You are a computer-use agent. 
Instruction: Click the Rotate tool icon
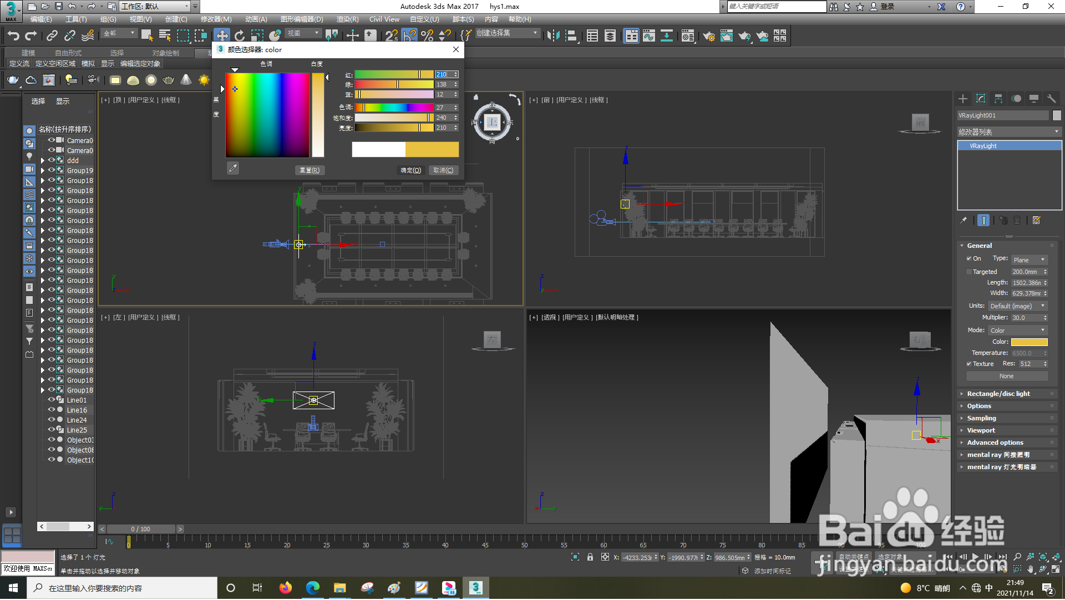(x=240, y=36)
